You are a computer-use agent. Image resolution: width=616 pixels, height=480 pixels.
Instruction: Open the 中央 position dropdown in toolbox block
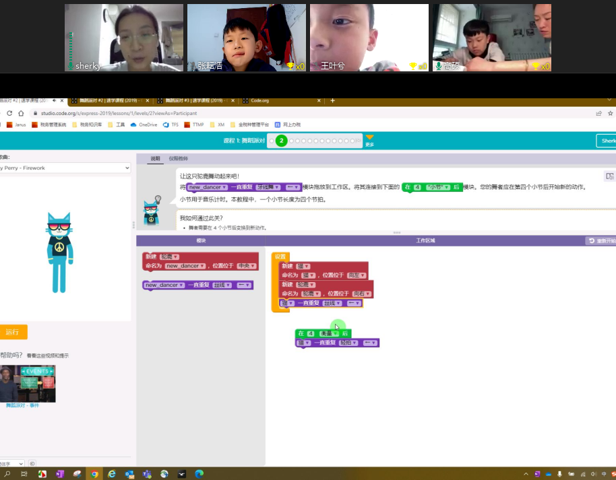pos(246,266)
